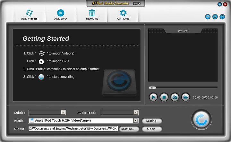Stop the preview playback

tap(164, 97)
